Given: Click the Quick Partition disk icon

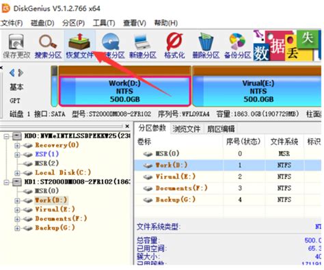Looking at the screenshot, I should coord(111,41).
